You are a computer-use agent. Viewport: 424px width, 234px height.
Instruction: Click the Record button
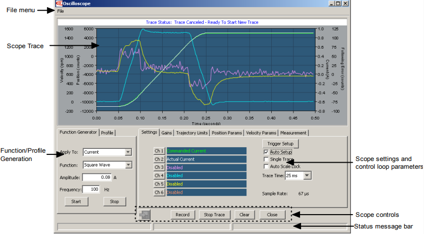coord(183,215)
